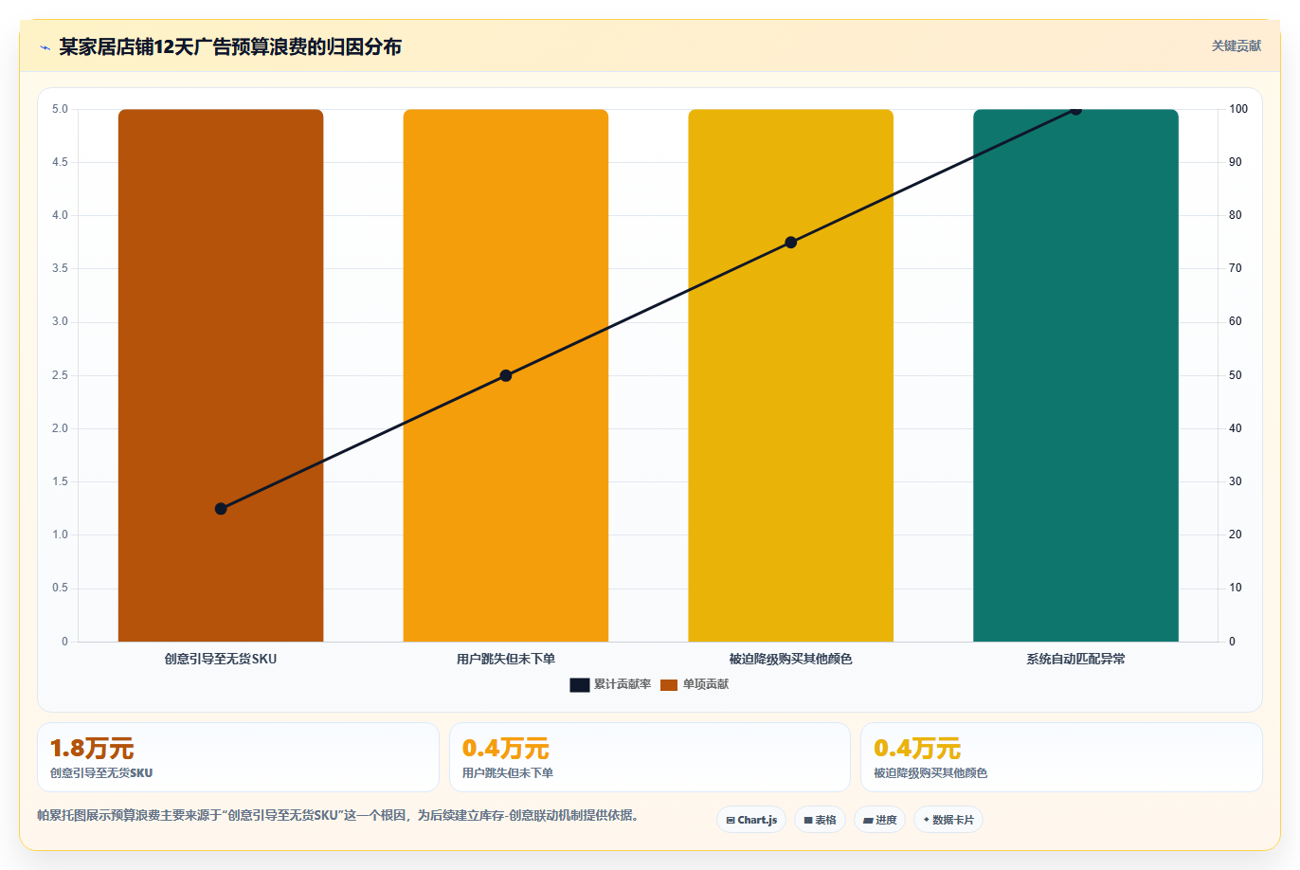Open the 0.4万元 被迫降级购买其他颜色 card
This screenshot has height=870, width=1300.
click(1061, 757)
